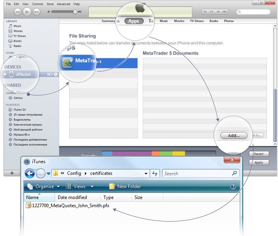Open the iTunes DJ playlist
Viewport: 278px width, 236px height.
tap(19, 109)
